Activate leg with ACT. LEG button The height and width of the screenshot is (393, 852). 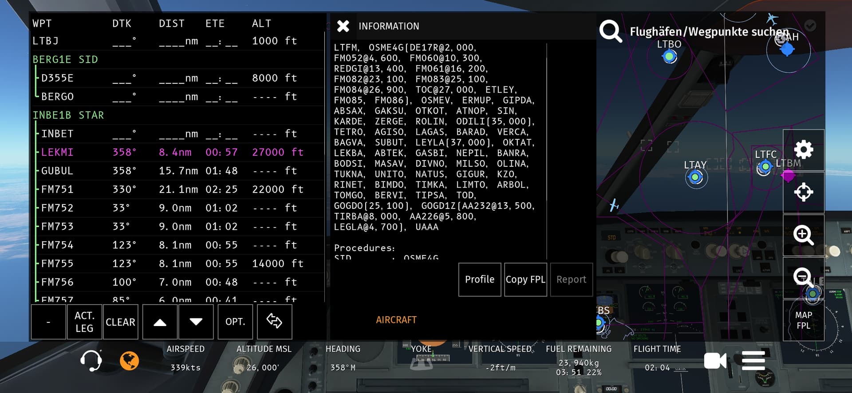[x=84, y=322]
